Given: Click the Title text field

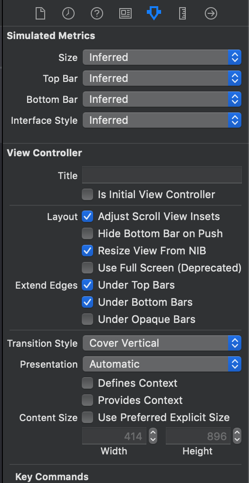Looking at the screenshot, I should 162,175.
